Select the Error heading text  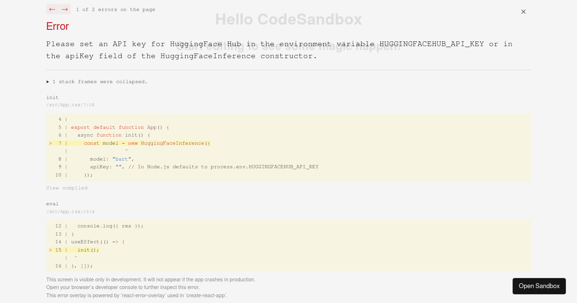point(57,26)
